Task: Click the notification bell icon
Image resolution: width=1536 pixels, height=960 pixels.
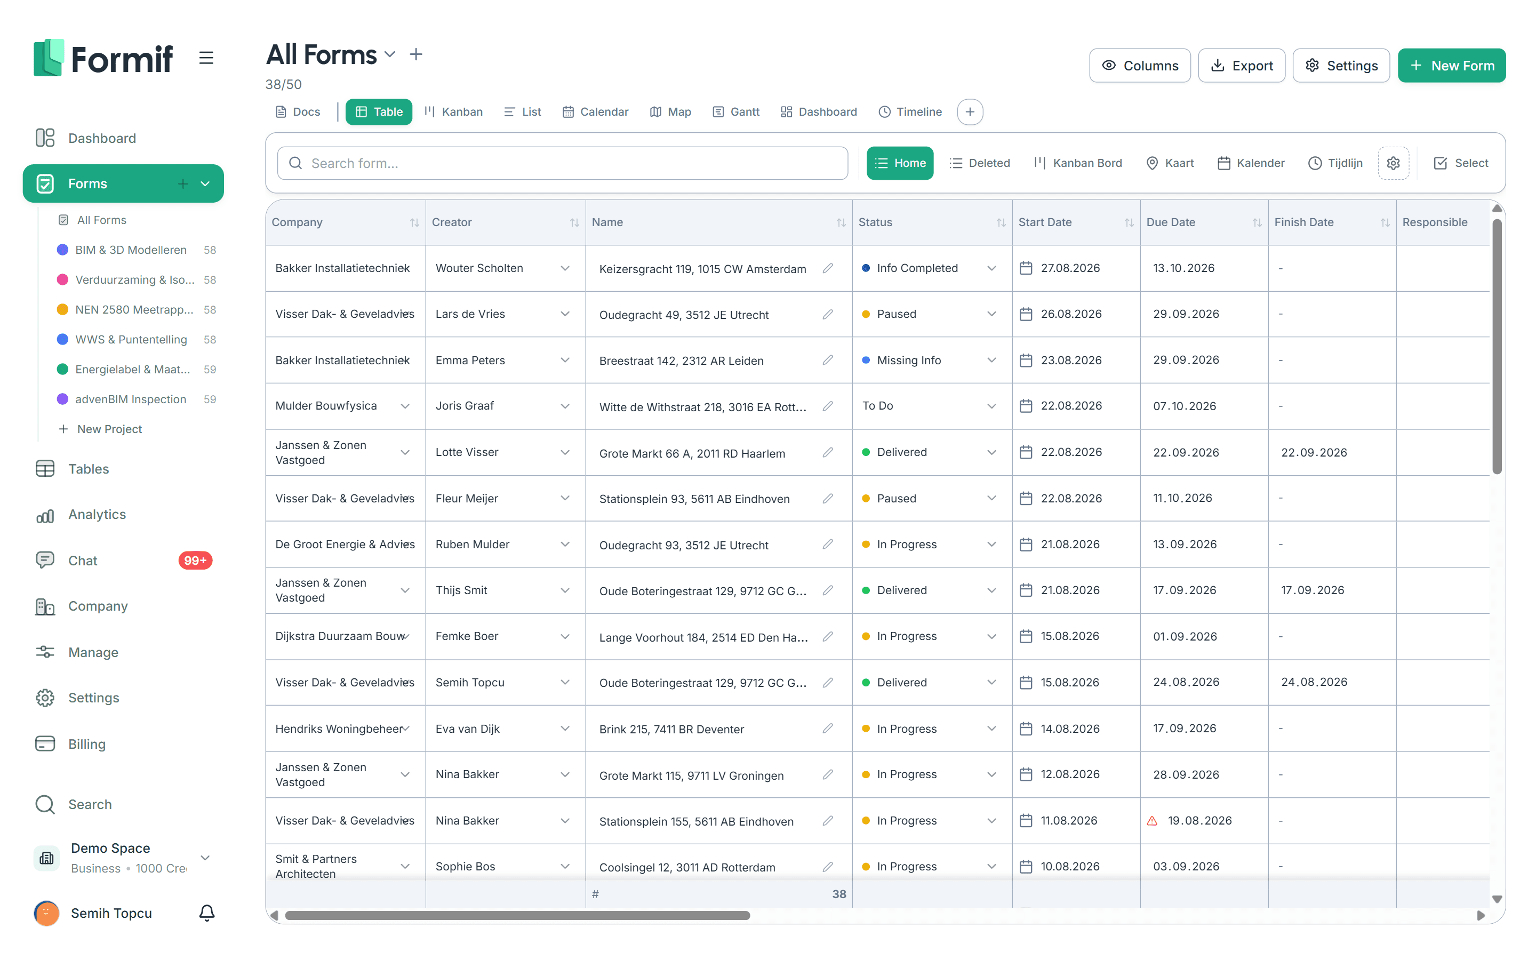Action: tap(207, 913)
